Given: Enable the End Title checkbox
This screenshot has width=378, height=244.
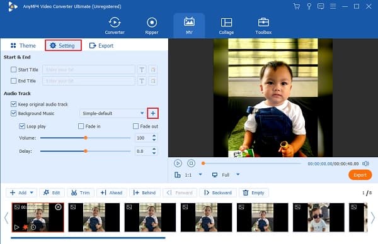Looking at the screenshot, I should (x=13, y=80).
